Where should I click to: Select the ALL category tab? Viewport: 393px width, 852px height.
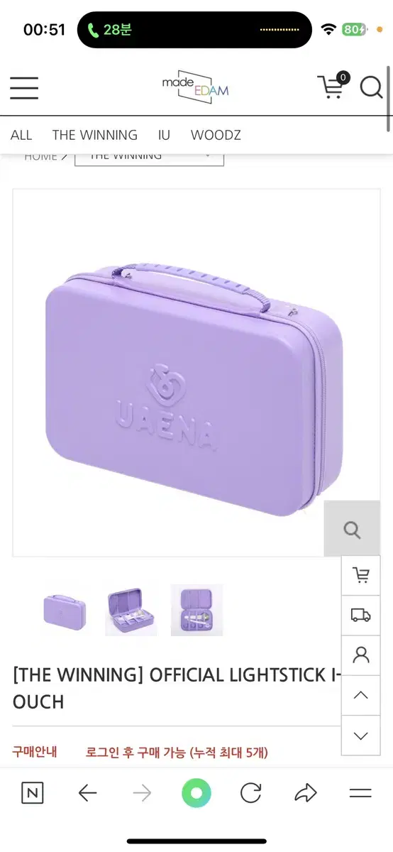(21, 135)
